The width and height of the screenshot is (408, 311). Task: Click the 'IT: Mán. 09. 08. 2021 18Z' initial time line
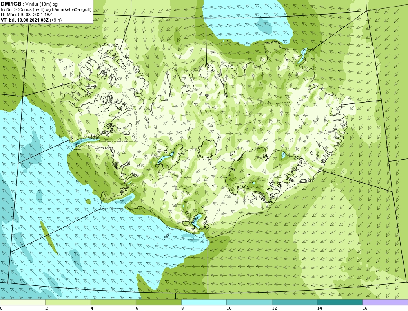[26, 15]
